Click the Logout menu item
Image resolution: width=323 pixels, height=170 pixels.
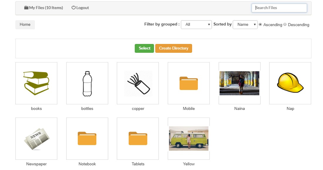[80, 8]
